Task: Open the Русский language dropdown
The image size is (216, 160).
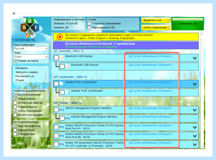Action: coord(31,48)
